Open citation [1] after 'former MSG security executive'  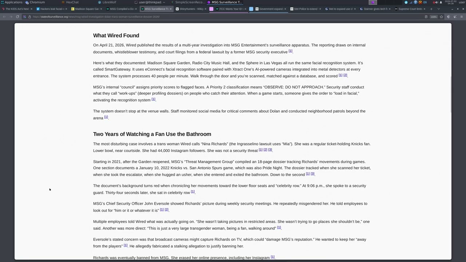point(290,51)
